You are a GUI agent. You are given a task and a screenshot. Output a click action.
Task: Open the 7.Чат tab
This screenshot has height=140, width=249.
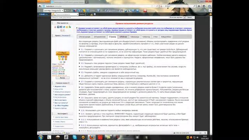[156, 37]
